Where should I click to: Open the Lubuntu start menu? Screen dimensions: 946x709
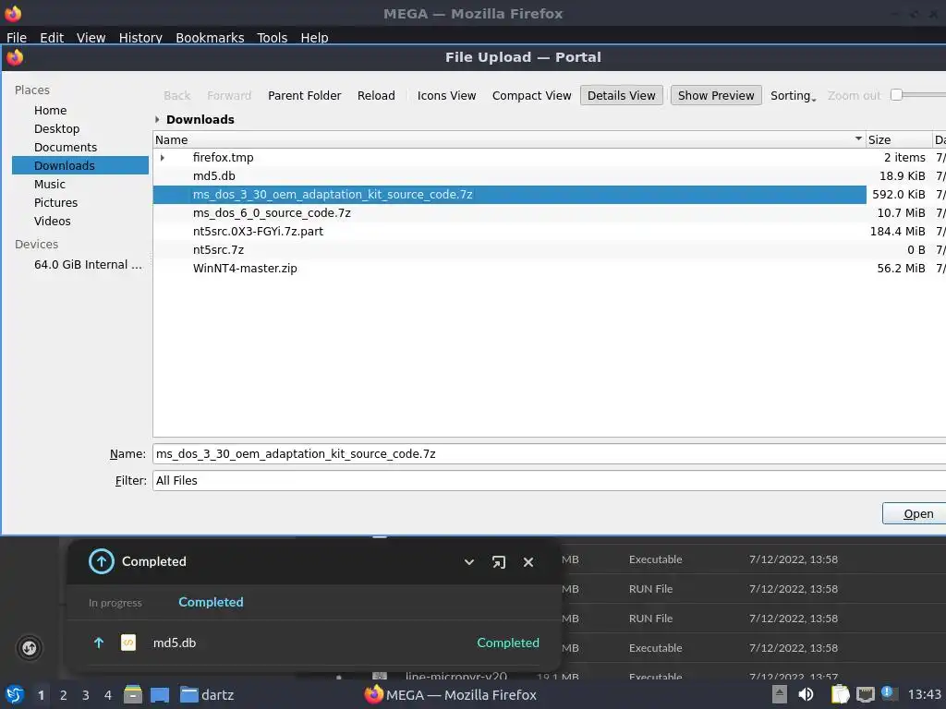coord(15,694)
